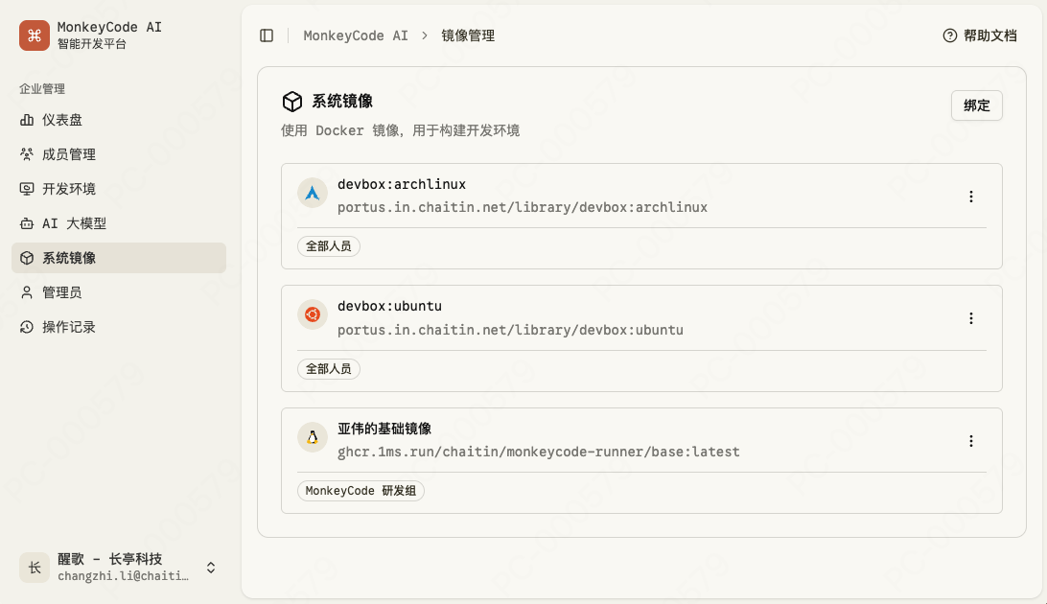Viewport: 1047px width, 604px height.
Task: Open options menu for 亚伟的基础镜像
Action: click(x=970, y=441)
